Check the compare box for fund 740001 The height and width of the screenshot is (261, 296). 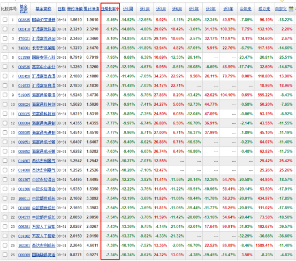click(5, 48)
